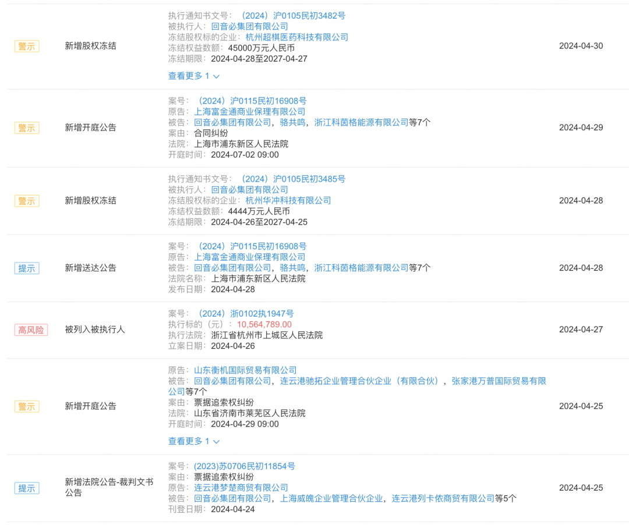Click 高风险 badge on 被列入被执行人 row
The height and width of the screenshot is (525, 629).
[x=31, y=330]
